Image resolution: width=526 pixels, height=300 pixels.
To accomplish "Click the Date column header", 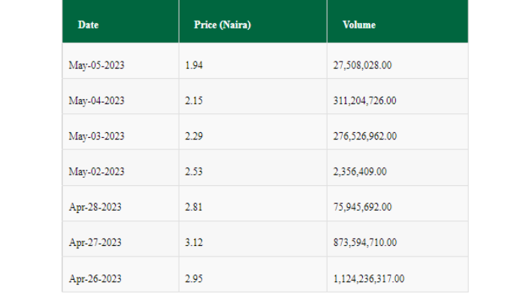I will 88,25.
